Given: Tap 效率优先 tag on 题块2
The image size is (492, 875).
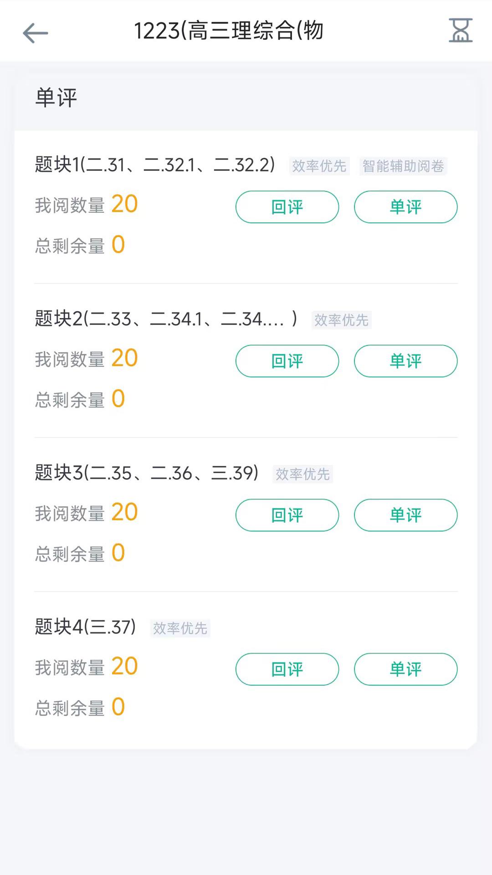Looking at the screenshot, I should (x=341, y=320).
